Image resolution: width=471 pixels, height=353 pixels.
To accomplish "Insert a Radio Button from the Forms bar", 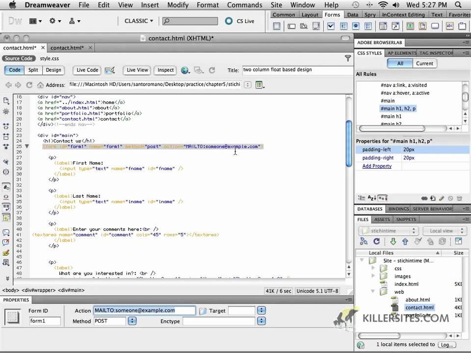I will [356, 26].
